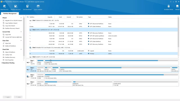Viewport: 180px width, 101px height.
Task: Open the Data Recovery tool
Action: (x=4, y=8)
